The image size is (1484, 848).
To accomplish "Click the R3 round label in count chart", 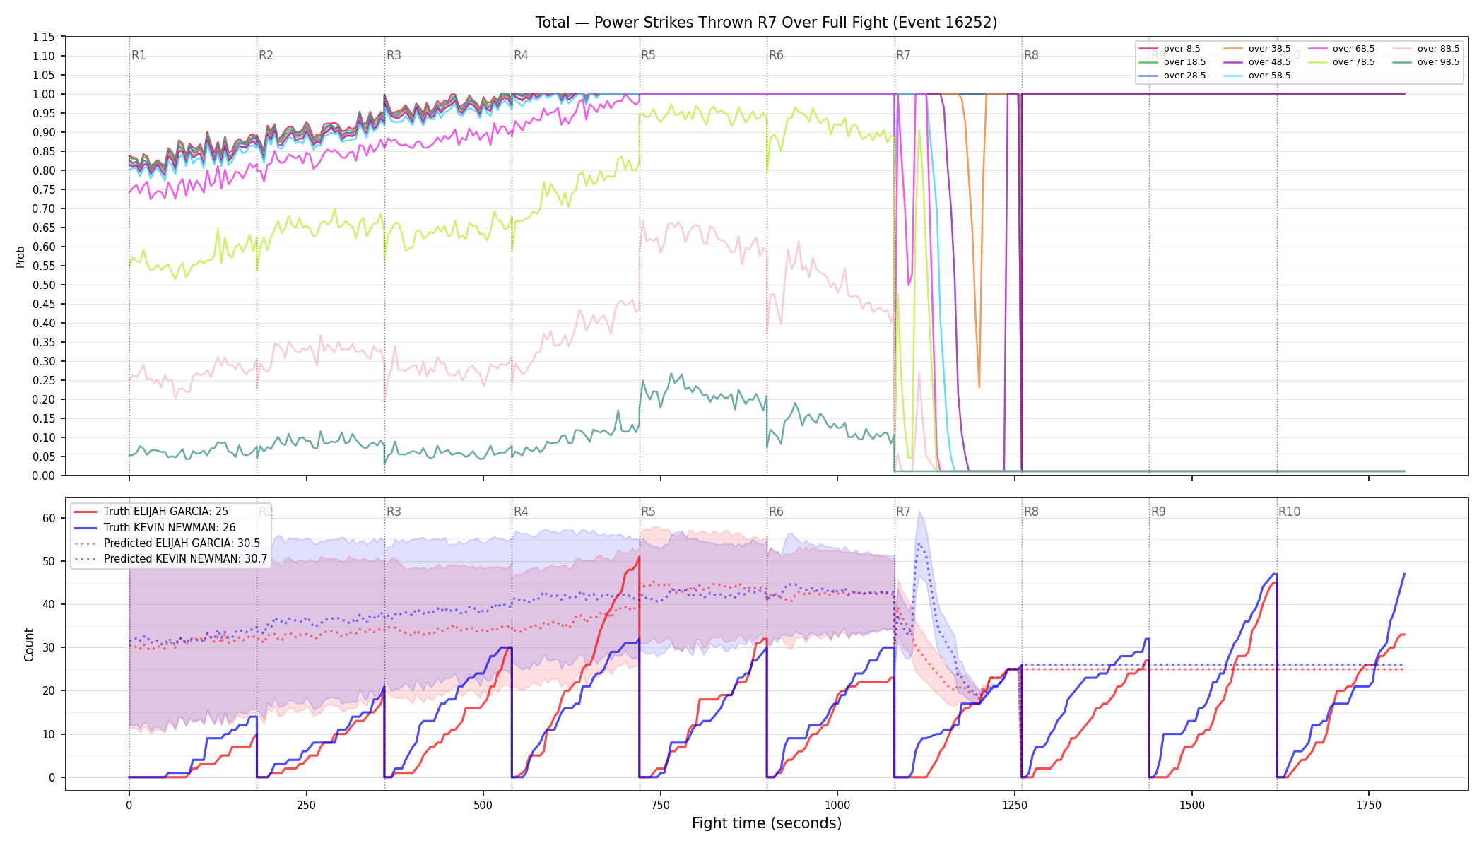I will point(394,512).
